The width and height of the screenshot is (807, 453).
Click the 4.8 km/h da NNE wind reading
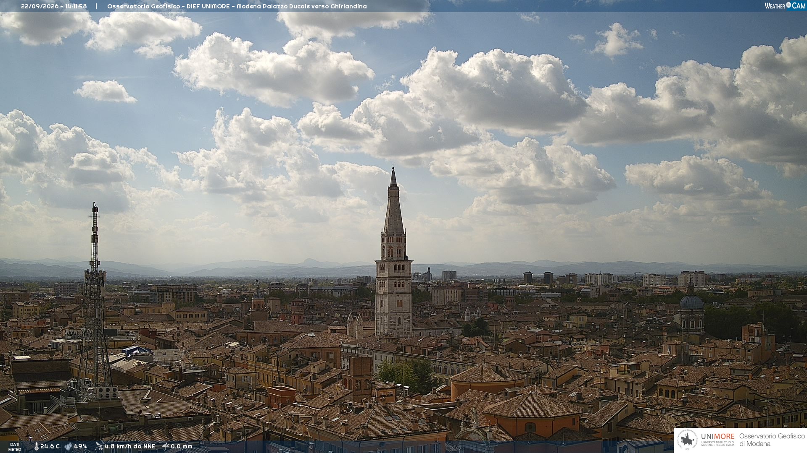click(130, 446)
